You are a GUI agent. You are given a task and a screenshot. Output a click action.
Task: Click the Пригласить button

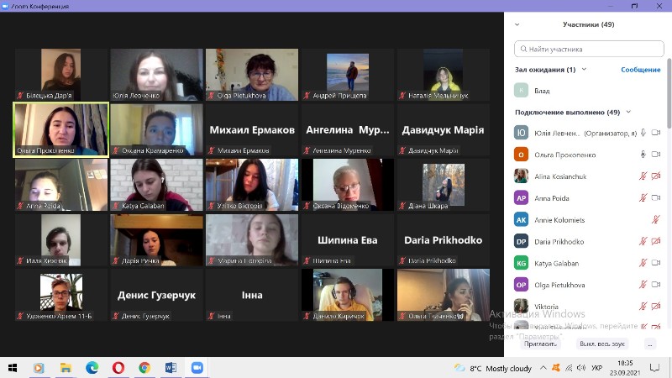click(x=540, y=344)
